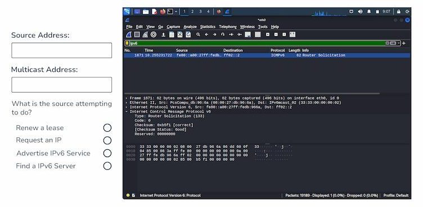
Task: Open a capture file using the toolbar arrow icon
Action: pyautogui.click(x=163, y=34)
